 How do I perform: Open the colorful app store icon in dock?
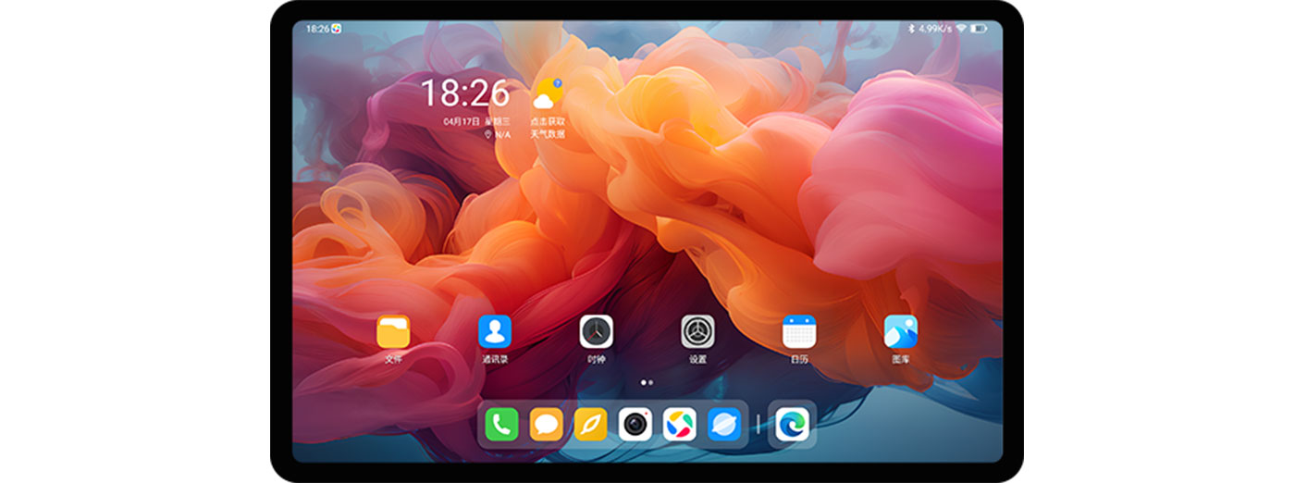click(679, 425)
